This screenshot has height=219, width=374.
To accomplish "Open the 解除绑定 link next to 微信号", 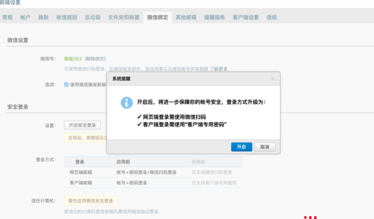I will tap(95, 59).
